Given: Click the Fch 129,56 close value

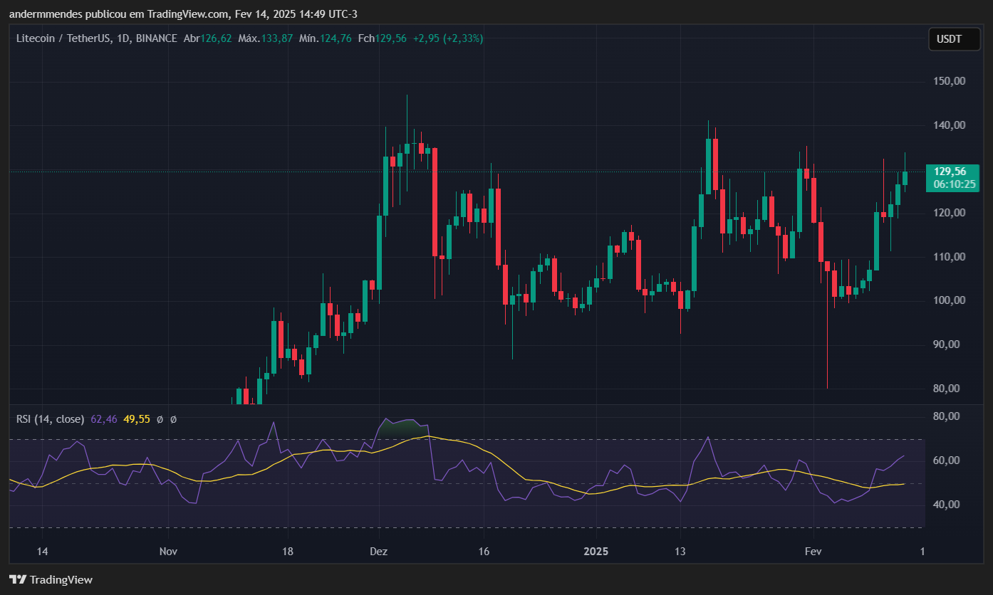Looking at the screenshot, I should (x=383, y=38).
